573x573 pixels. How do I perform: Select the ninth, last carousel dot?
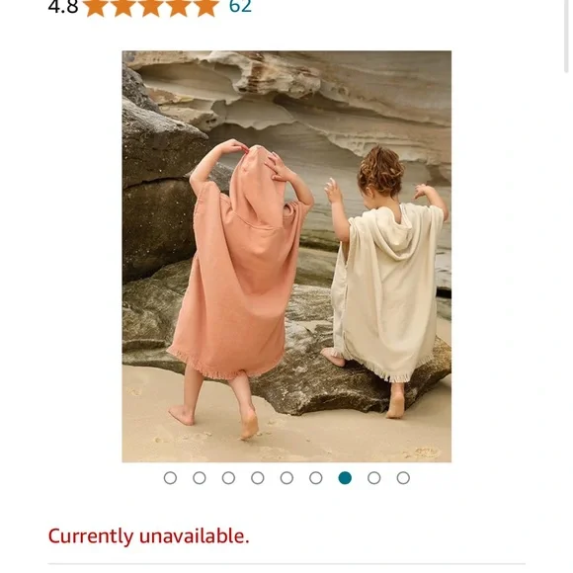tap(403, 478)
